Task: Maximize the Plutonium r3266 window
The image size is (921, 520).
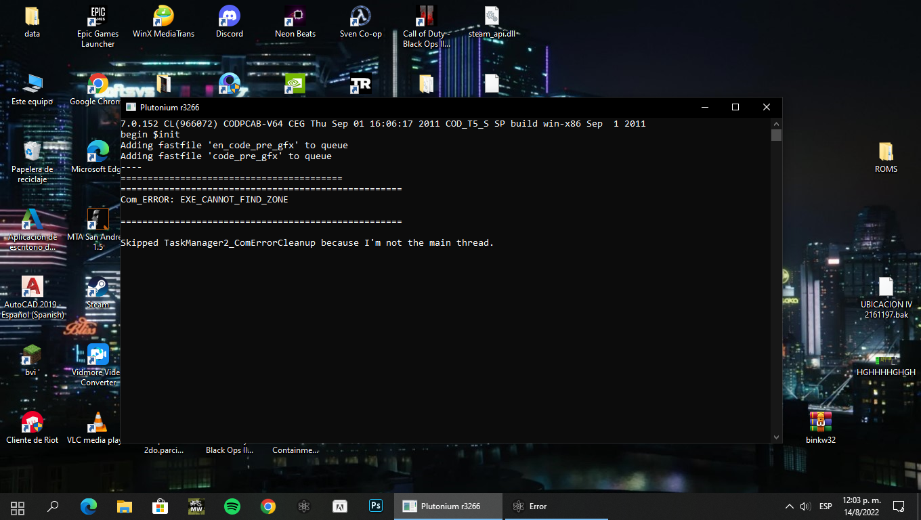Action: click(735, 107)
